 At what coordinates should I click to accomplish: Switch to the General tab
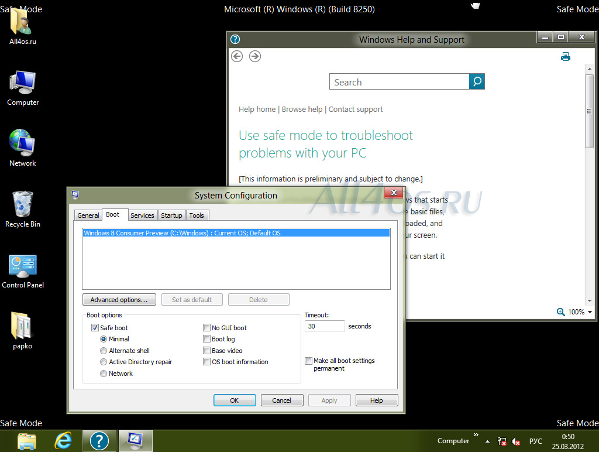(88, 215)
